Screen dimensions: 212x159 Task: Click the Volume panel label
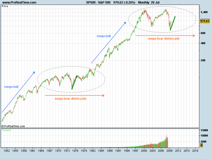coord(6,130)
